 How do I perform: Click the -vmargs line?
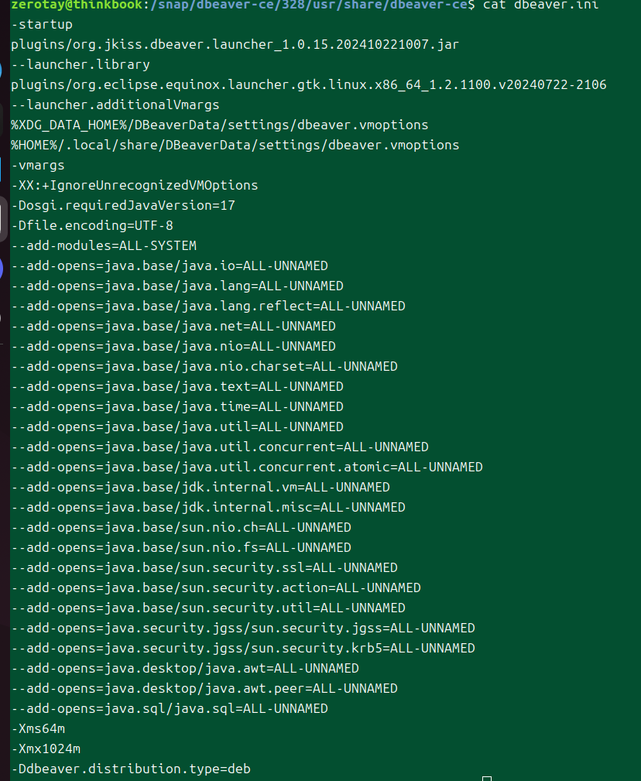point(38,165)
